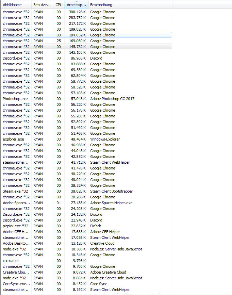Click the Adobe CEF Helper description

pyautogui.click(x=105, y=232)
